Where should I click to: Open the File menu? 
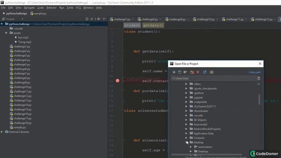click(4, 8)
